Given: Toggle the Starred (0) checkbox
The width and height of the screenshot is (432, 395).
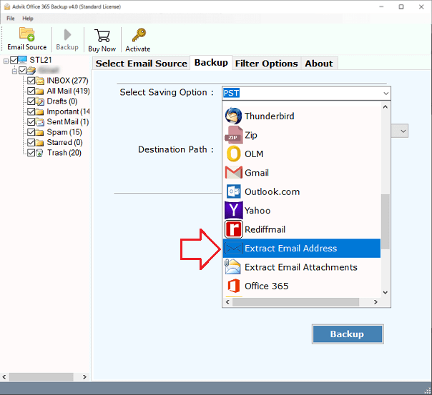Looking at the screenshot, I should [x=31, y=142].
